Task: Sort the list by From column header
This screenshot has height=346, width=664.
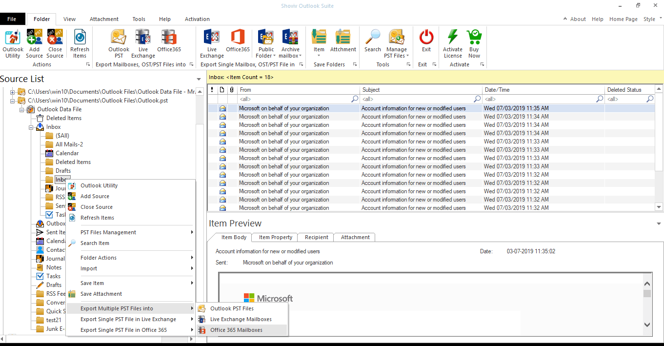Action: pyautogui.click(x=299, y=90)
